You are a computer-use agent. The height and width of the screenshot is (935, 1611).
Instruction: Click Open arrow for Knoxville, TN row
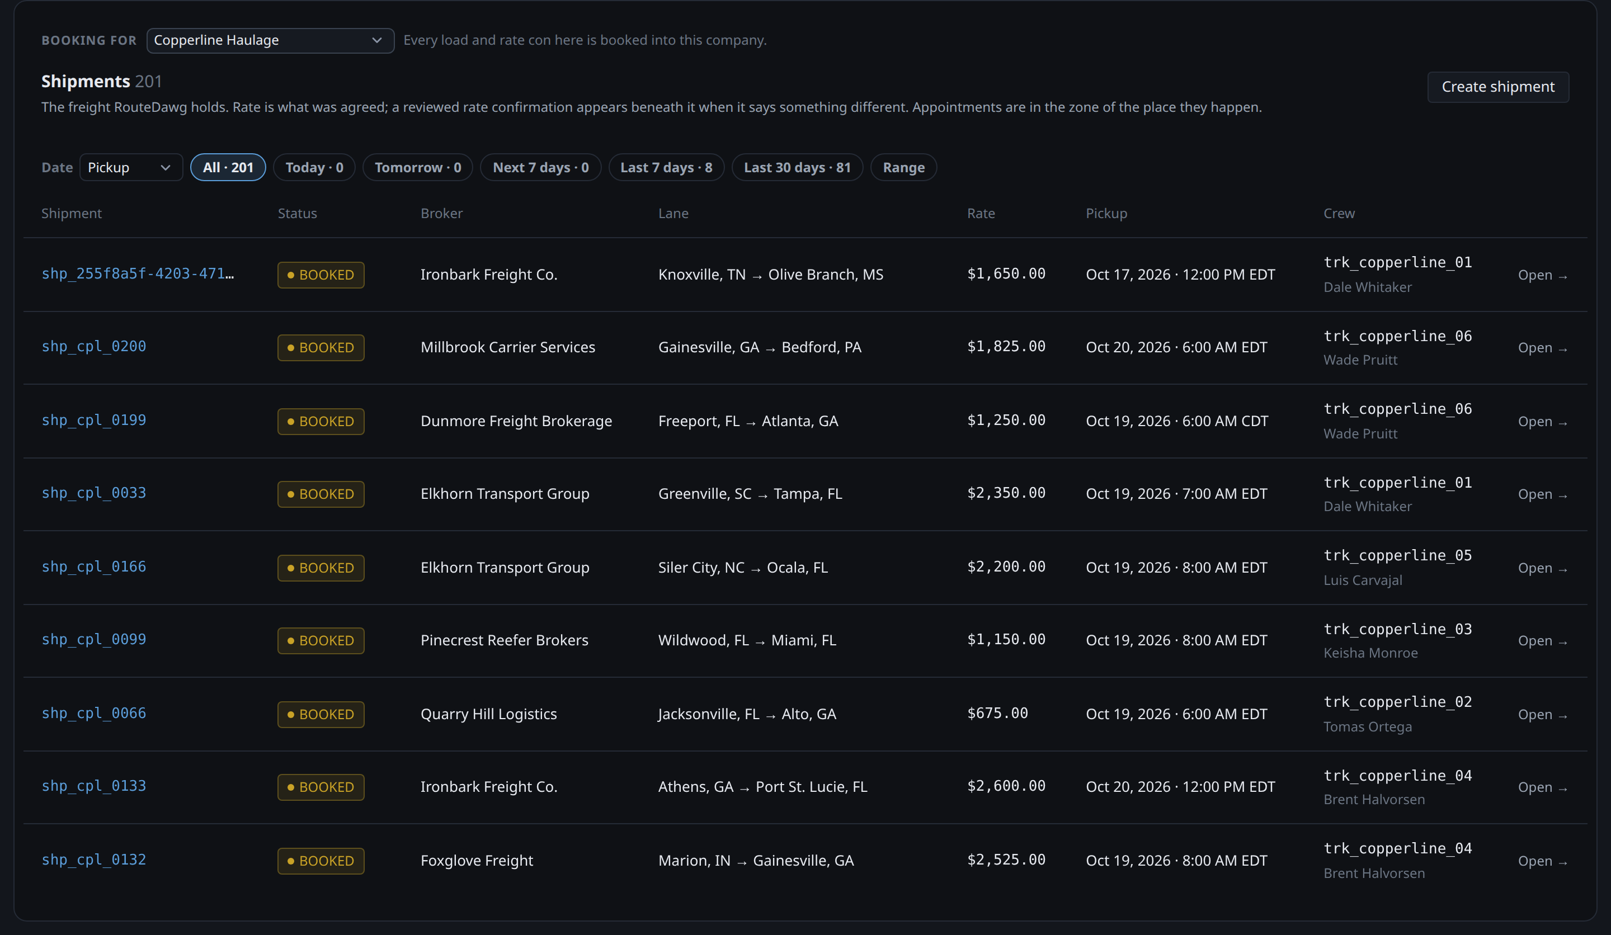tap(1542, 276)
